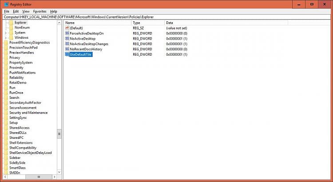This screenshot has width=333, height=182.
Task: Click the Reliability folder icon
Action: pyautogui.click(x=6, y=77)
